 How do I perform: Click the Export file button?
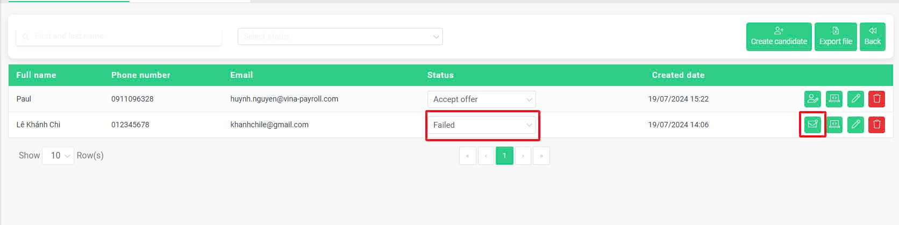click(x=836, y=37)
